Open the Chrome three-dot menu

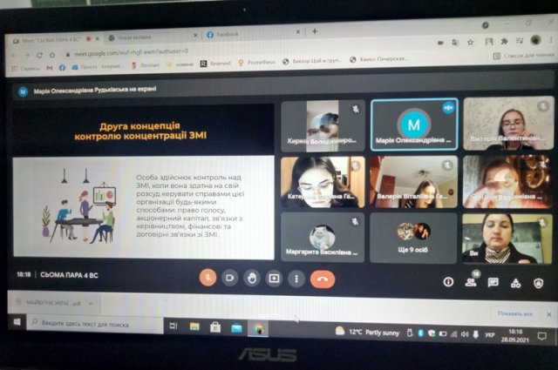point(550,40)
